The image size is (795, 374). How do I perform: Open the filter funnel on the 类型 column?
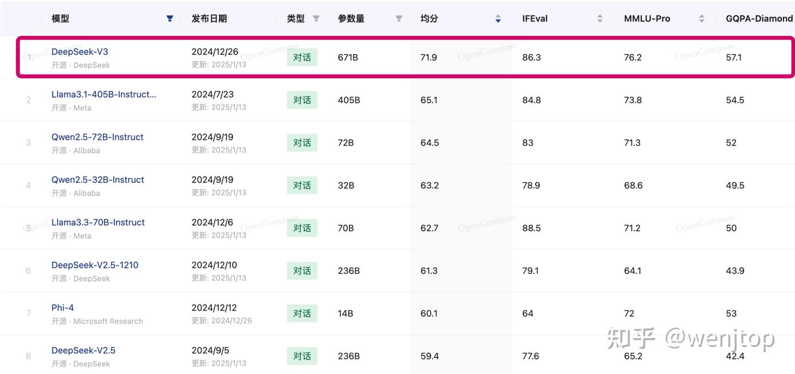pos(315,18)
